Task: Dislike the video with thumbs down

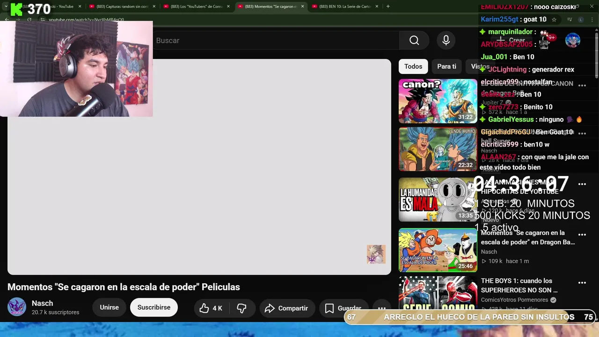Action: tap(241, 308)
